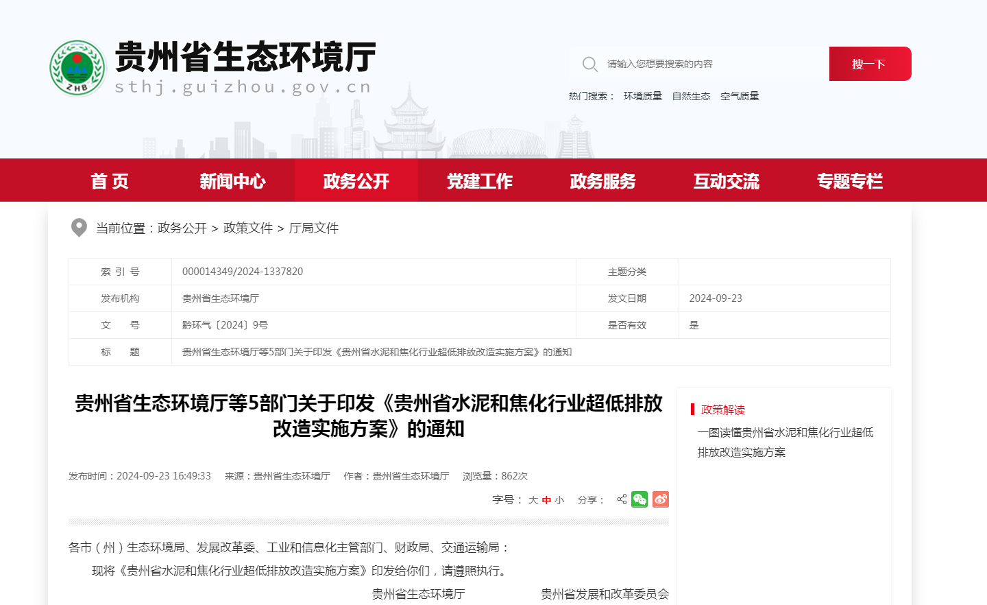The width and height of the screenshot is (987, 605).
Task: Click the location pin breadcrumb icon
Action: pos(79,227)
